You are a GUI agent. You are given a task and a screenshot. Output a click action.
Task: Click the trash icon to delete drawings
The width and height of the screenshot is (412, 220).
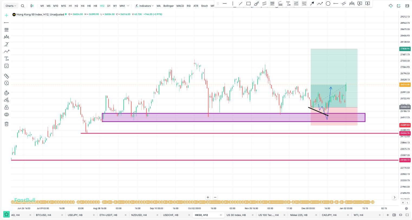coord(6,124)
